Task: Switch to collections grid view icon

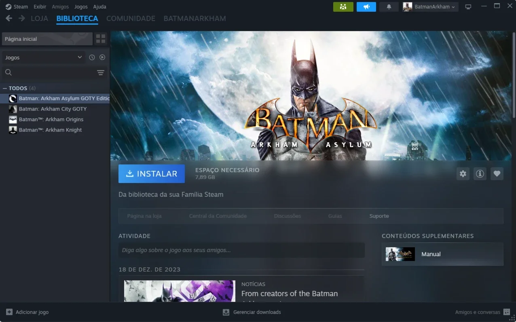Action: [101, 39]
